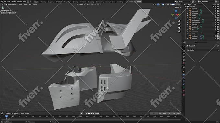Open timeline Playback dropdown
This screenshot has width=220, height=123.
pyautogui.click(x=9, y=113)
